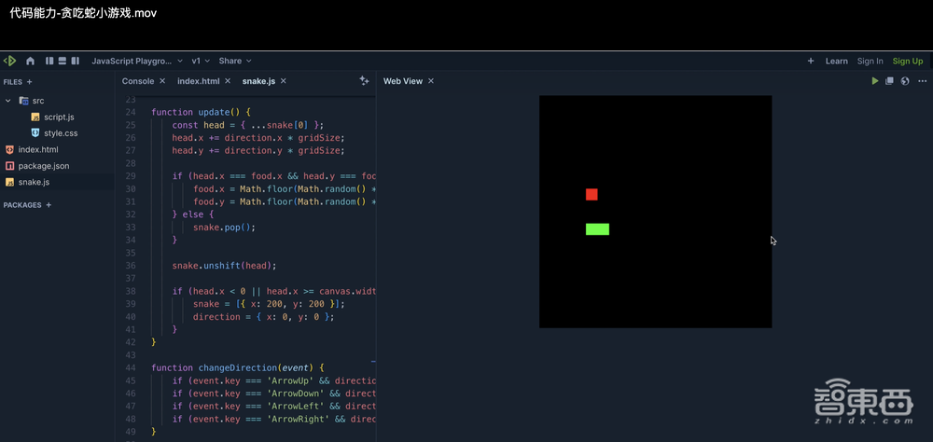The width and height of the screenshot is (933, 442).
Task: Click the AI sparkle assistant icon
Action: 364,80
